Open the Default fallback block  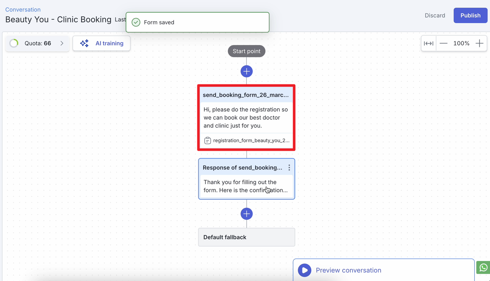coord(246,237)
